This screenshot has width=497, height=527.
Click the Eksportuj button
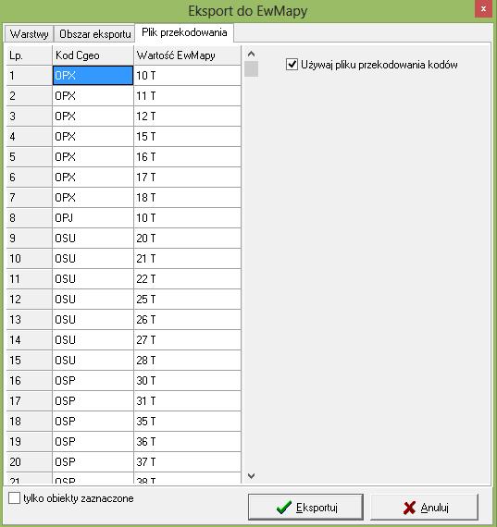click(305, 508)
